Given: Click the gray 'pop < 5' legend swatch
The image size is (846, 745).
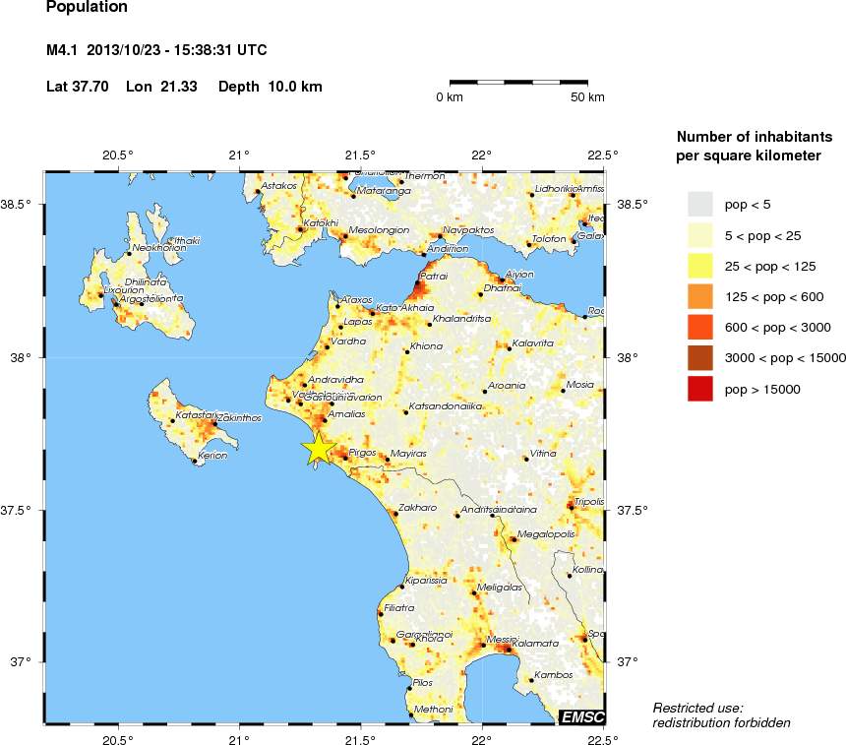Looking at the screenshot, I should pyautogui.click(x=699, y=204).
